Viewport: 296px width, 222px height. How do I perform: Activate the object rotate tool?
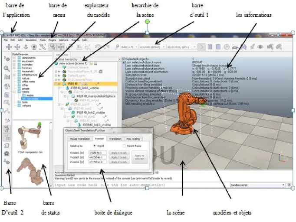coord(69,46)
